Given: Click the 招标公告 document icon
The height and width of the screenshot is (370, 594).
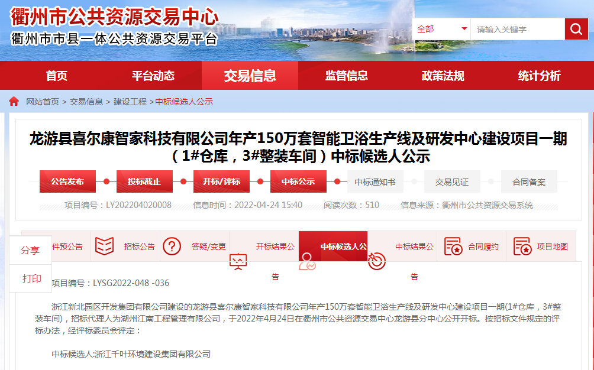Looking at the screenshot, I should [104, 246].
